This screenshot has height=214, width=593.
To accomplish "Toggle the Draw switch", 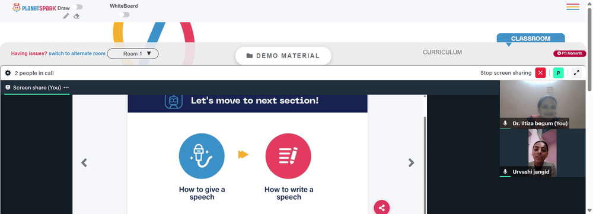I will pos(78,7).
